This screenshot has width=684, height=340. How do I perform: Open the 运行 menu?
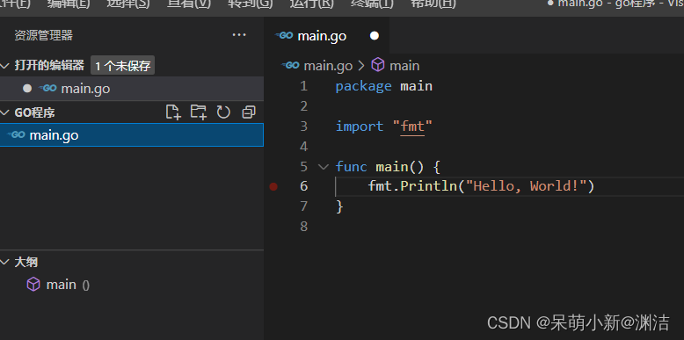311,4
